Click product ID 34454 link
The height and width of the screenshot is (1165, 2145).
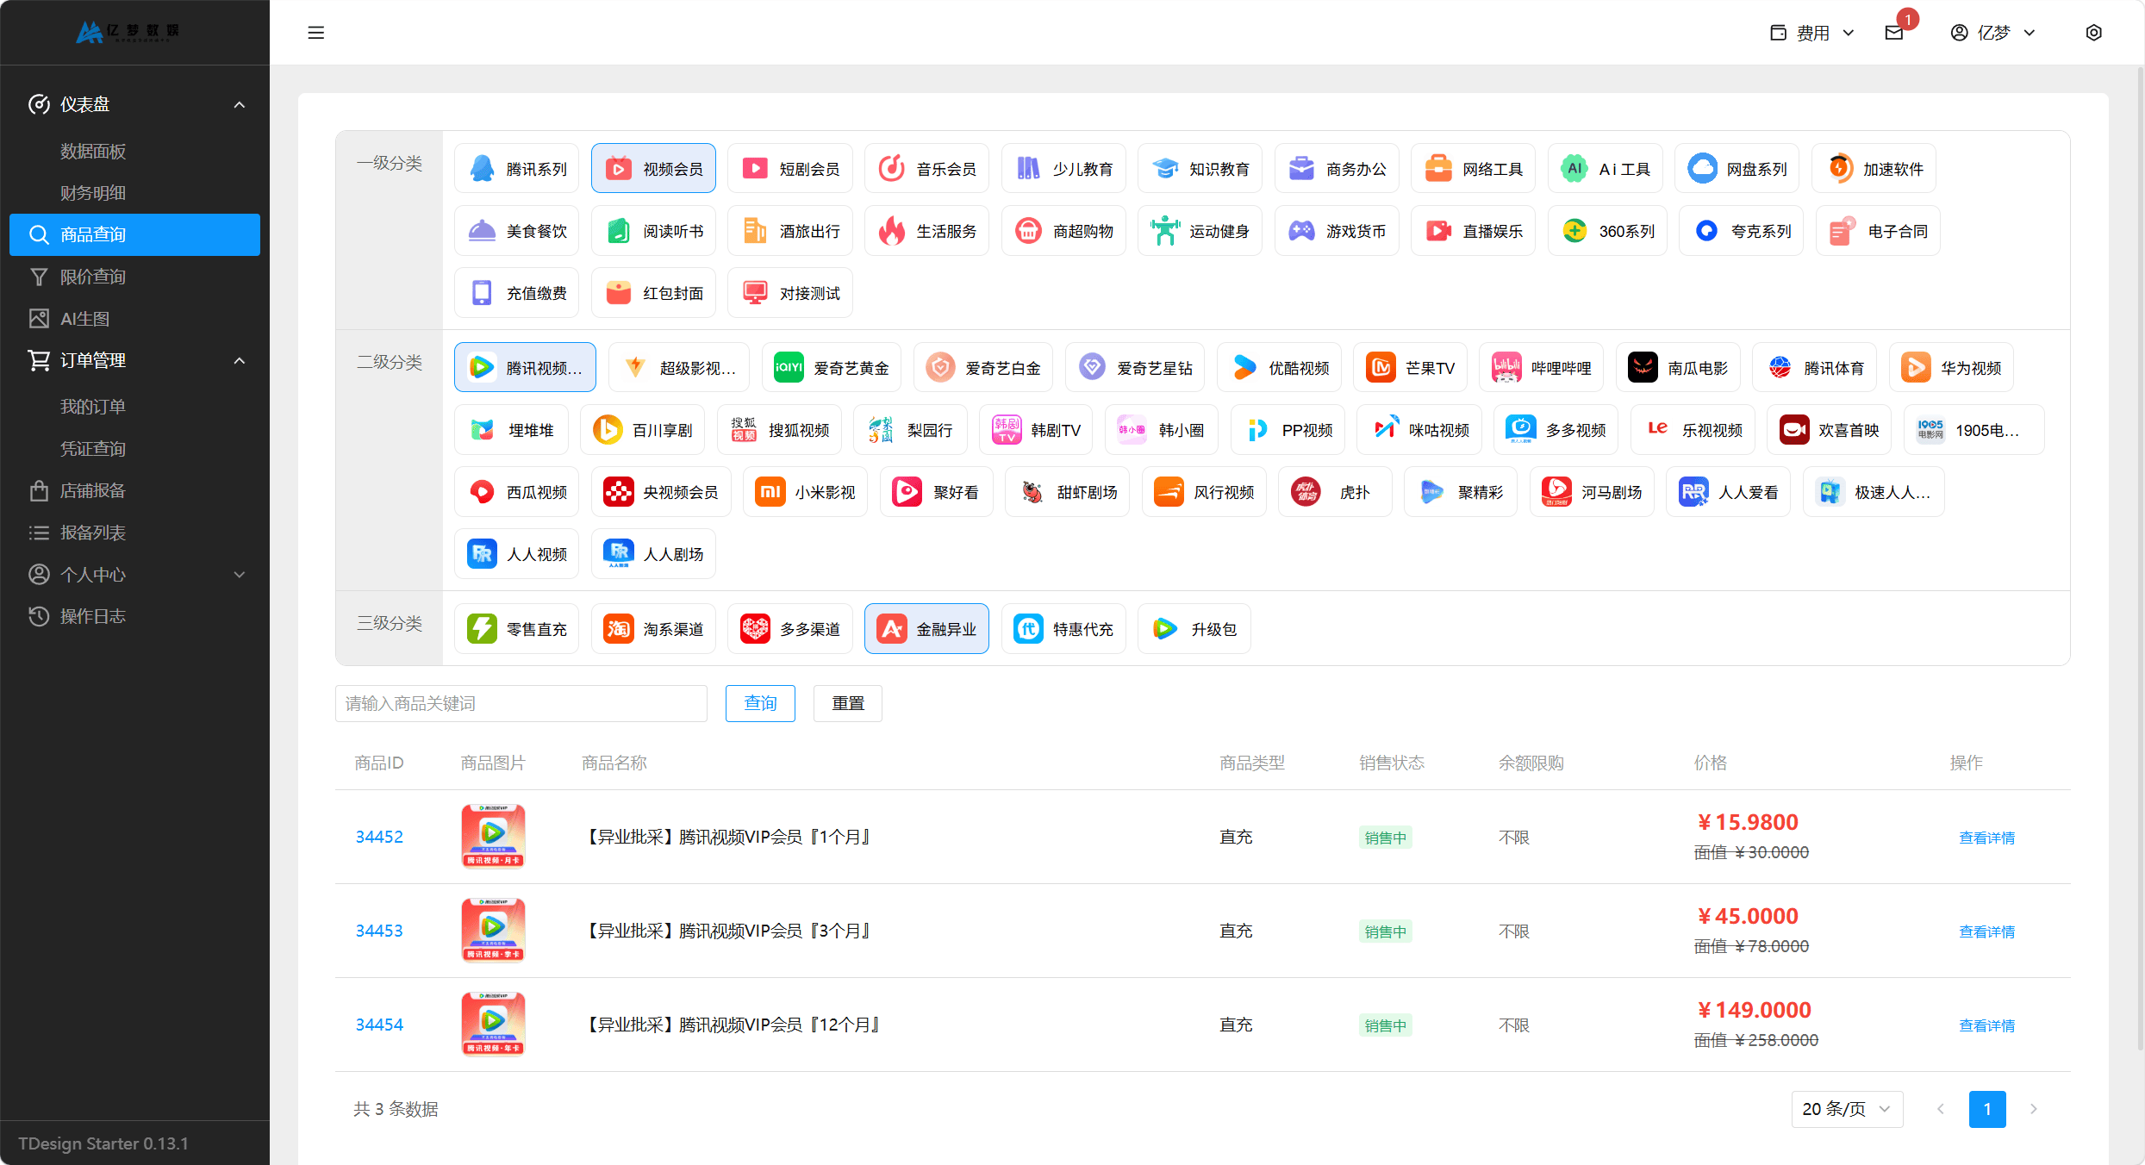click(x=379, y=1025)
